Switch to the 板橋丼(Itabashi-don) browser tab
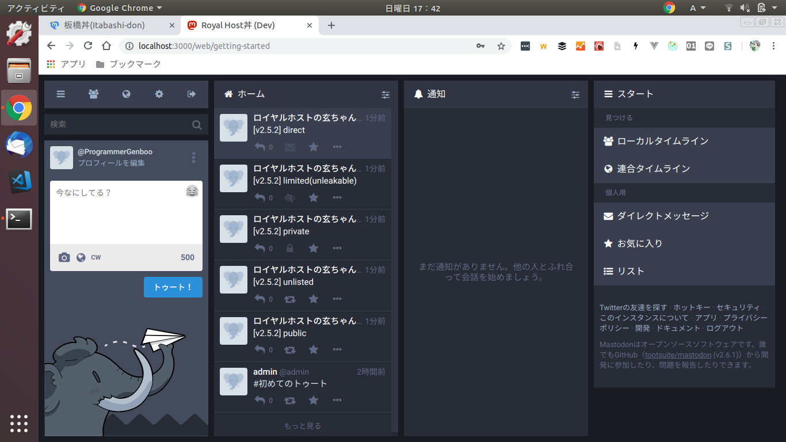Screen dimensions: 786x442 click(x=105, y=25)
